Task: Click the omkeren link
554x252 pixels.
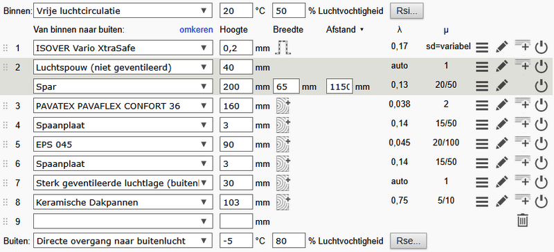Action: click(x=196, y=29)
